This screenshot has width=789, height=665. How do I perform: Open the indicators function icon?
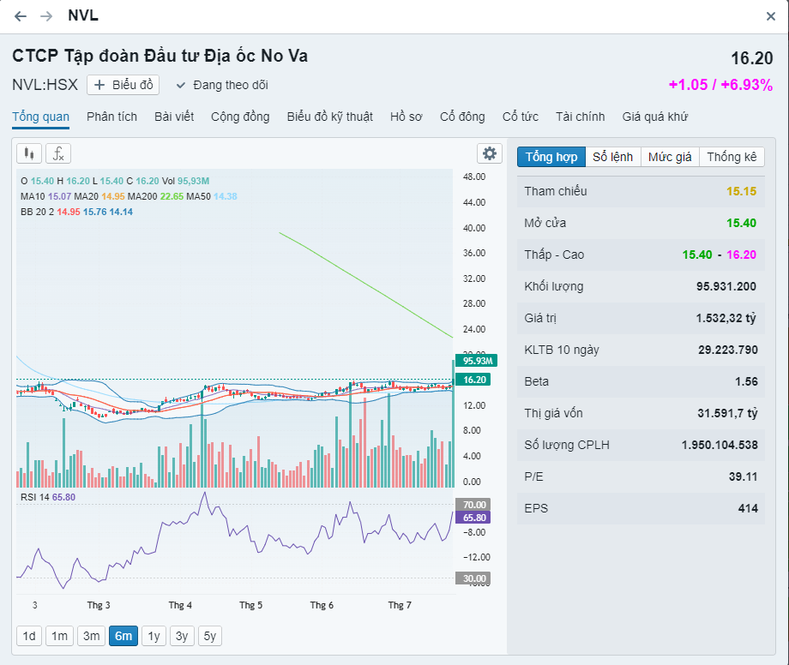tap(58, 153)
